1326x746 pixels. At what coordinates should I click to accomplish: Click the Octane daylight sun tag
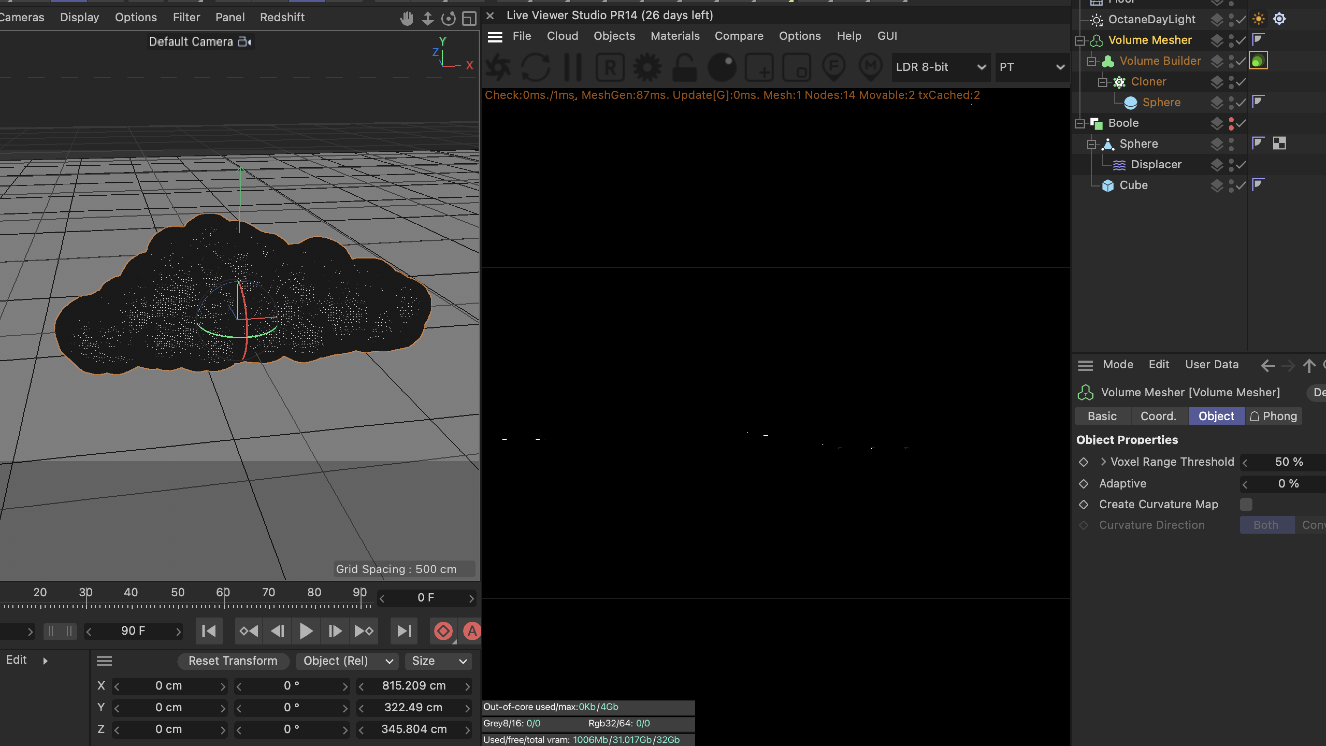[1259, 19]
